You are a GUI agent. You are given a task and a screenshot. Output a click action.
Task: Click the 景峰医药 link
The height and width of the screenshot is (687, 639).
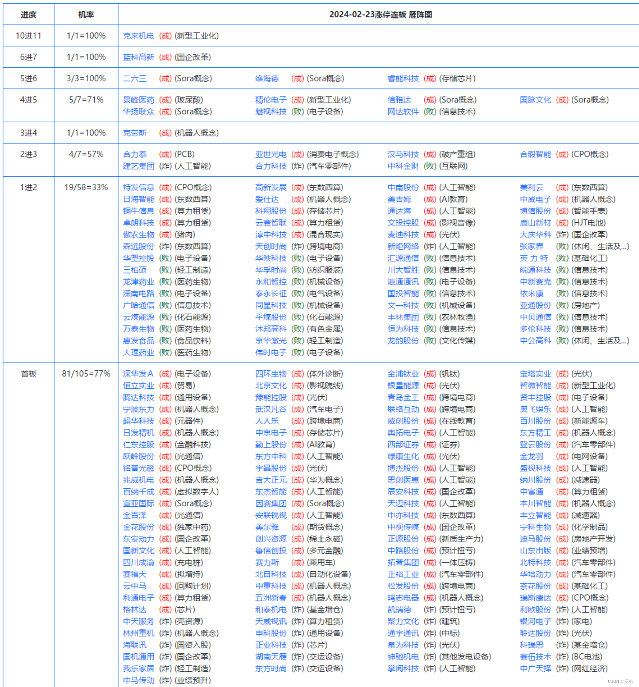138,100
